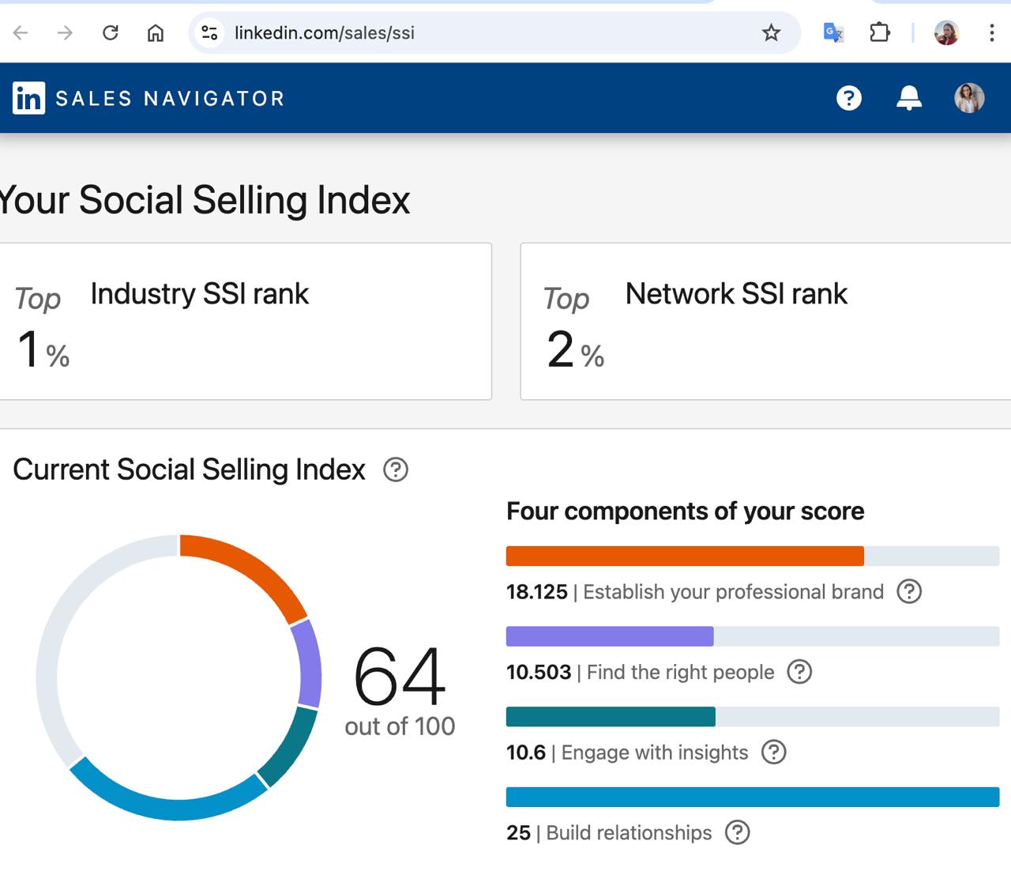Click the orange professional brand progress bar
This screenshot has height=890, width=1011.
[684, 556]
